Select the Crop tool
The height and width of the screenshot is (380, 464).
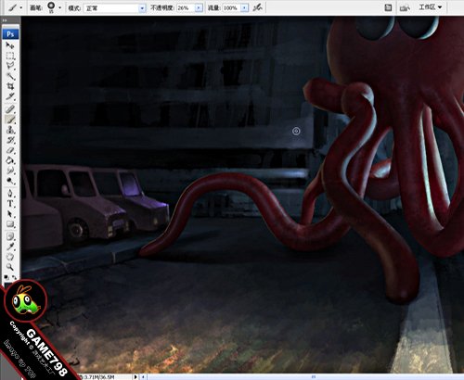click(10, 86)
